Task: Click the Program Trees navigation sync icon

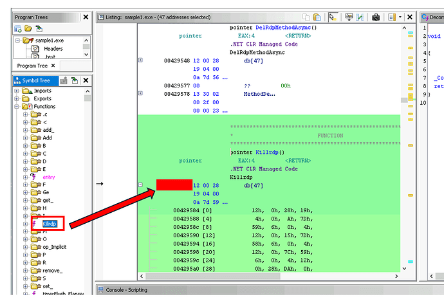Action: pos(39,29)
